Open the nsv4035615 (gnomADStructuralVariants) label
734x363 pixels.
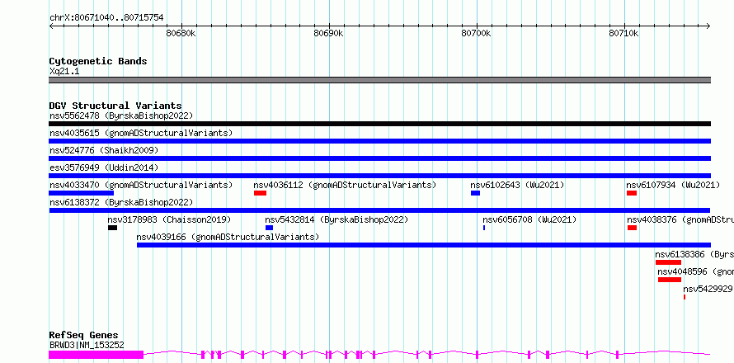pos(141,133)
